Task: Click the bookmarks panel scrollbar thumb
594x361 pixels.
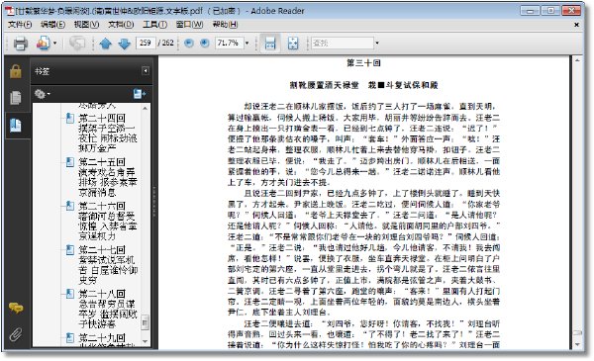Action: (x=146, y=322)
